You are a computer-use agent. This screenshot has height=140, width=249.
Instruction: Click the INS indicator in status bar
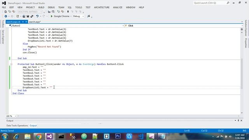click(244, 131)
